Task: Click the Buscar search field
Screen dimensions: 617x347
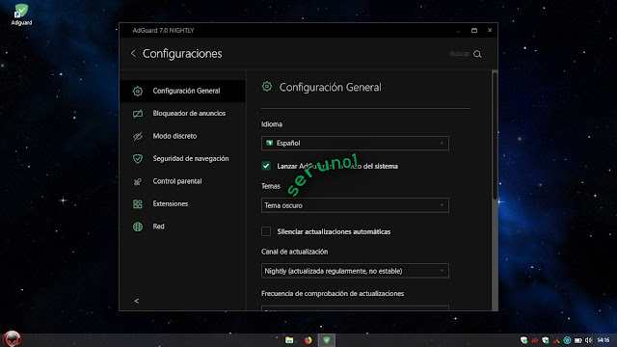Action: tap(459, 54)
